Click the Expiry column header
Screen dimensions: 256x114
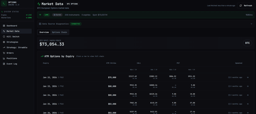click(x=46, y=63)
